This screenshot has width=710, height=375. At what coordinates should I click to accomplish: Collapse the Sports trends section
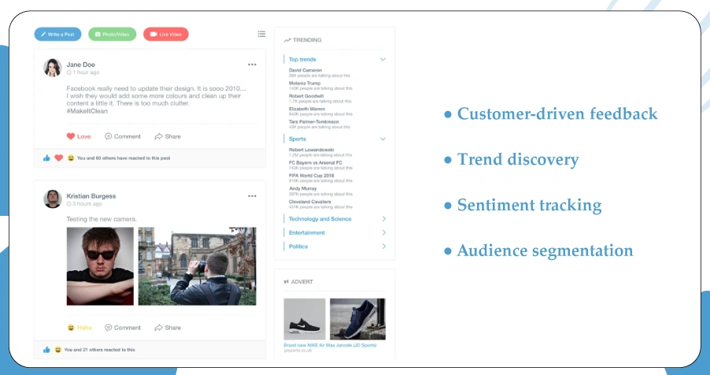(383, 139)
